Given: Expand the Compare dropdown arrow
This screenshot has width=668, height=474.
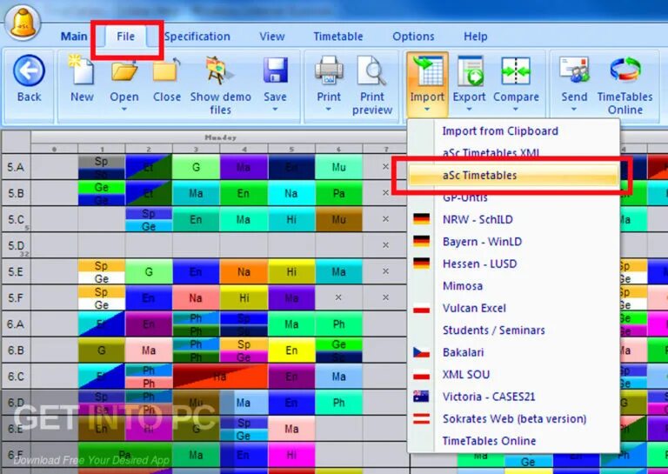Looking at the screenshot, I should coord(516,110).
